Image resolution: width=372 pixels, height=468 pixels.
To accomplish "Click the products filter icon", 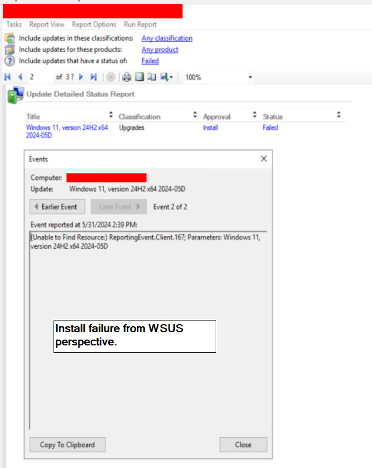I will [x=10, y=49].
